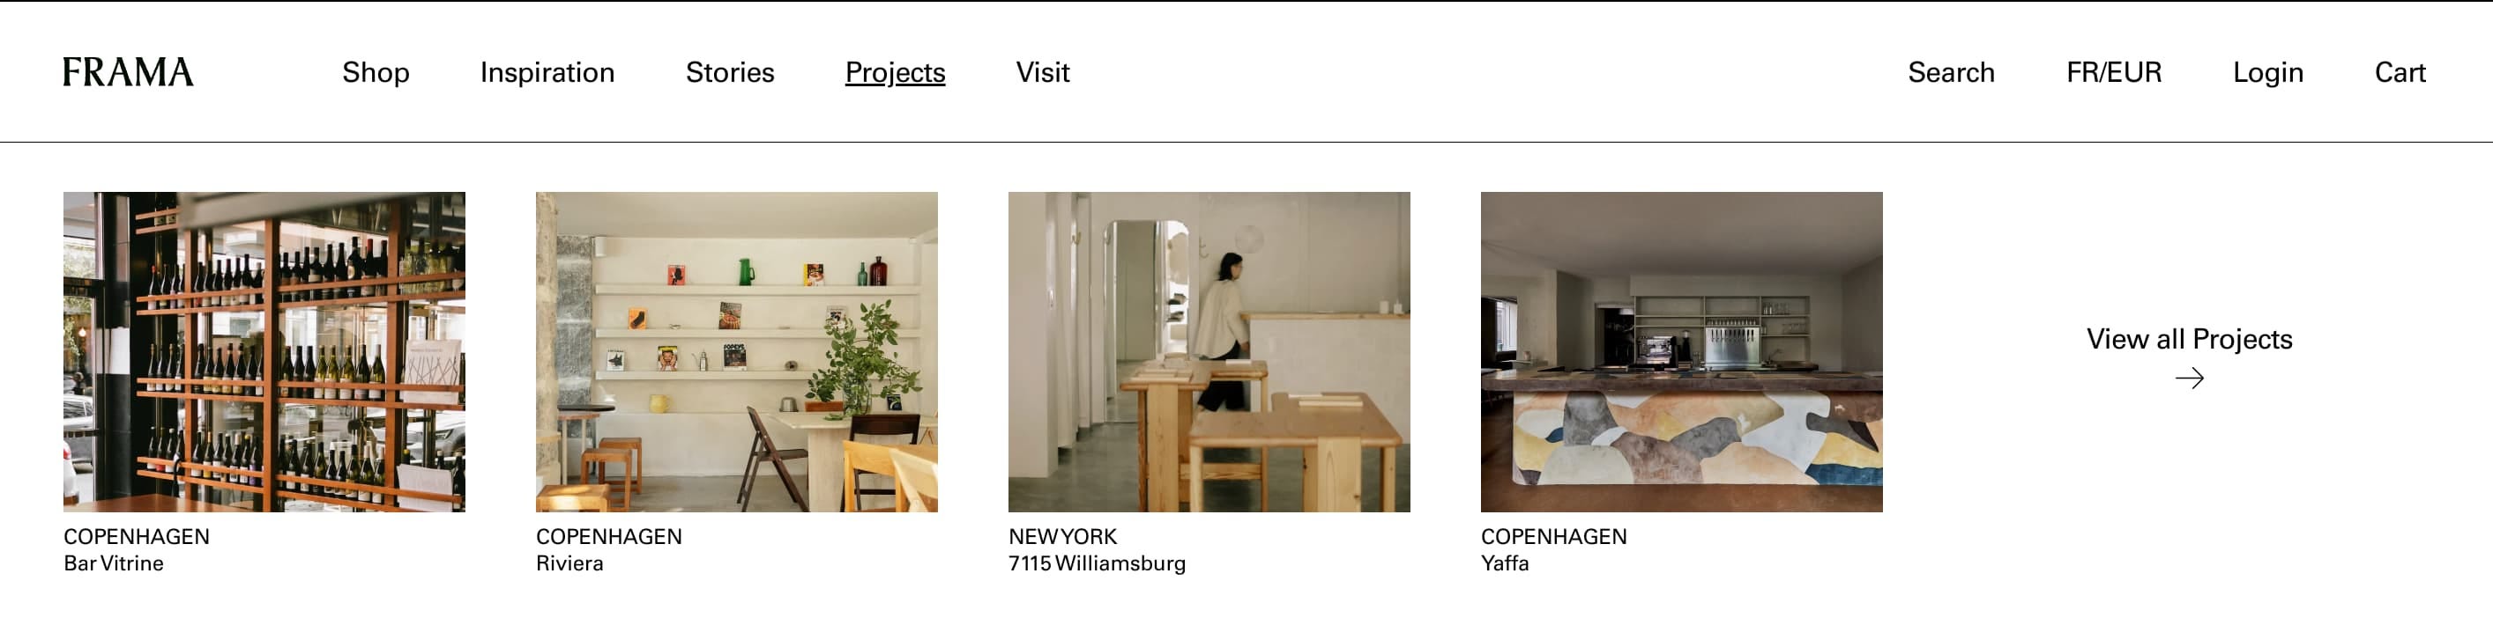Viewport: 2493px width, 625px height.
Task: Click the View all Projects link
Action: (2189, 339)
